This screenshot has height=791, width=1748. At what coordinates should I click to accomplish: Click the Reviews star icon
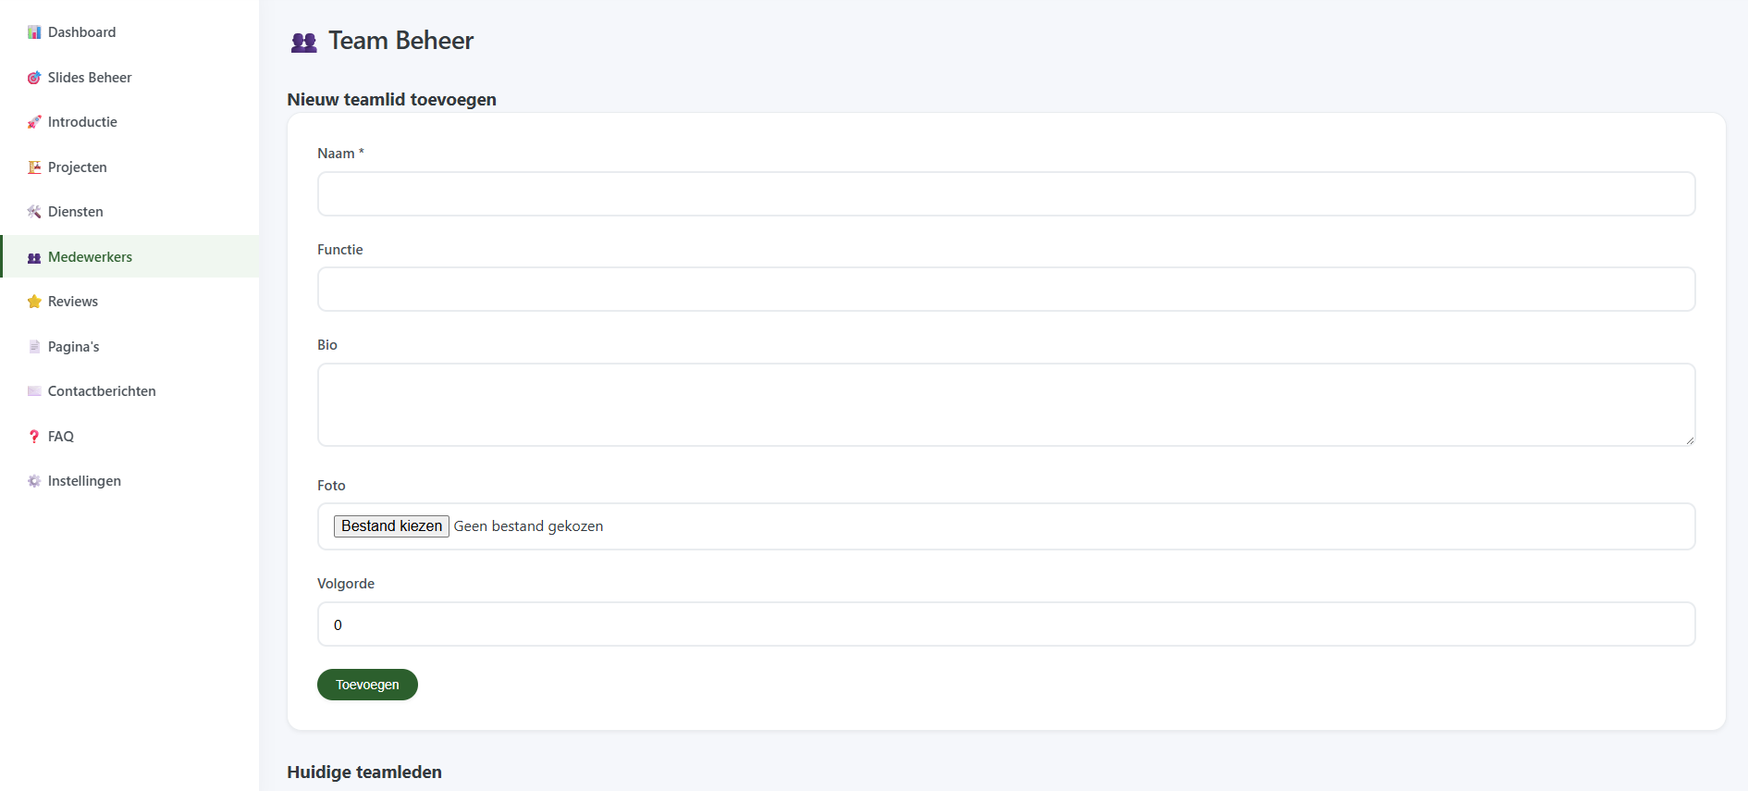(x=34, y=302)
